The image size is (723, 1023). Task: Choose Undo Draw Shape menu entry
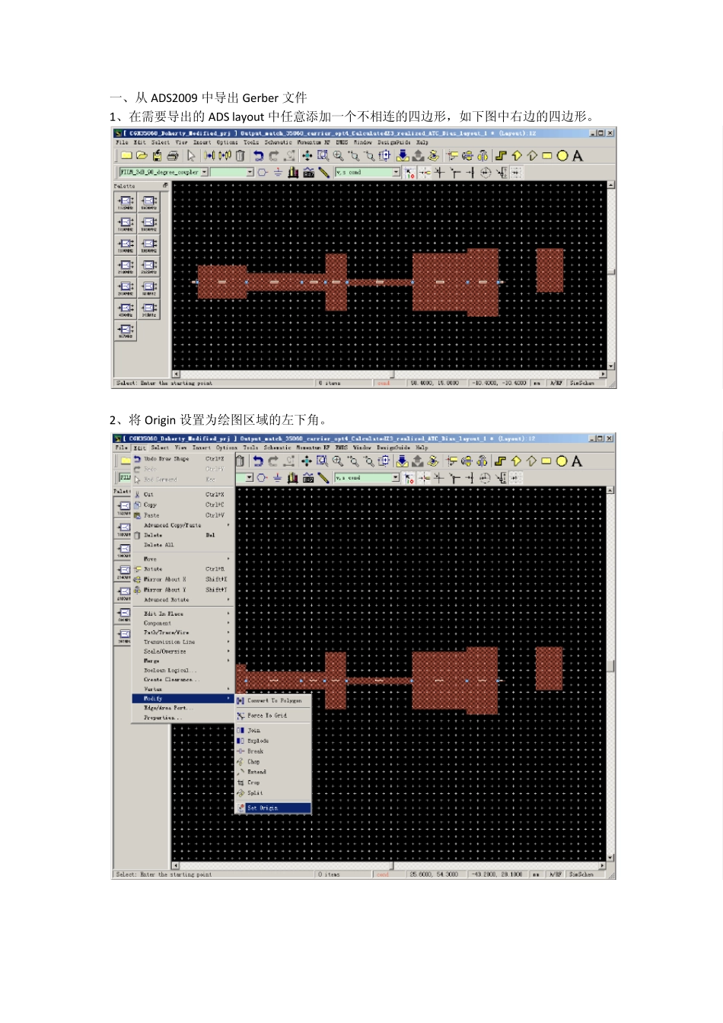click(x=182, y=459)
